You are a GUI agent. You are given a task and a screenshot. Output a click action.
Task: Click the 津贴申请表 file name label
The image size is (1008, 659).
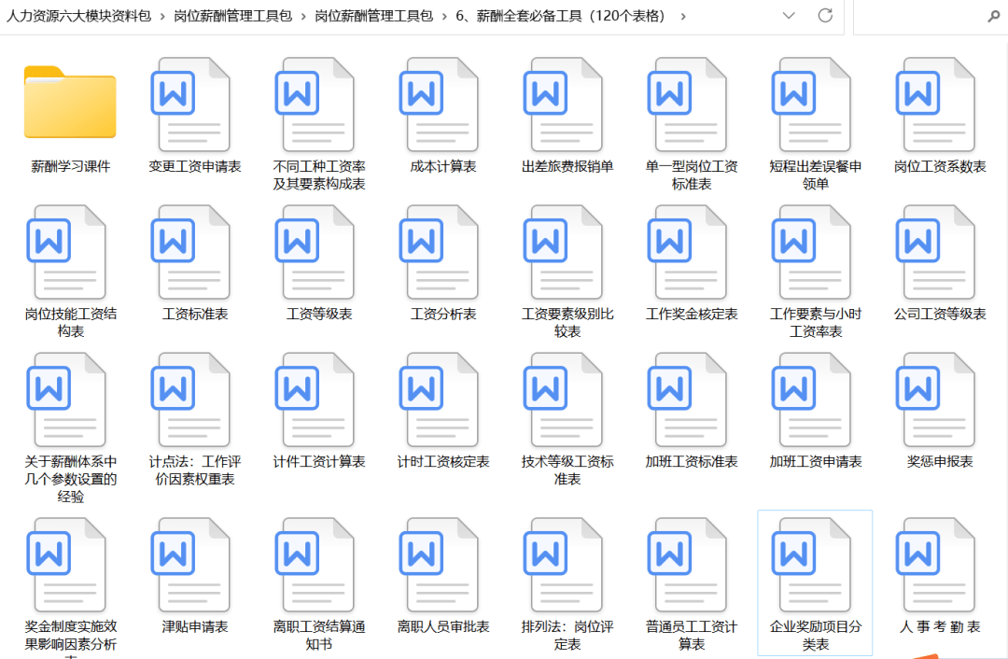click(195, 627)
